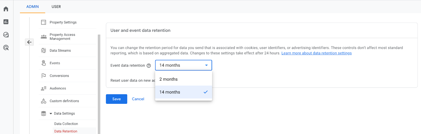Collapse the Data Settings section
Viewport: 421px width, 134px height.
(51, 114)
